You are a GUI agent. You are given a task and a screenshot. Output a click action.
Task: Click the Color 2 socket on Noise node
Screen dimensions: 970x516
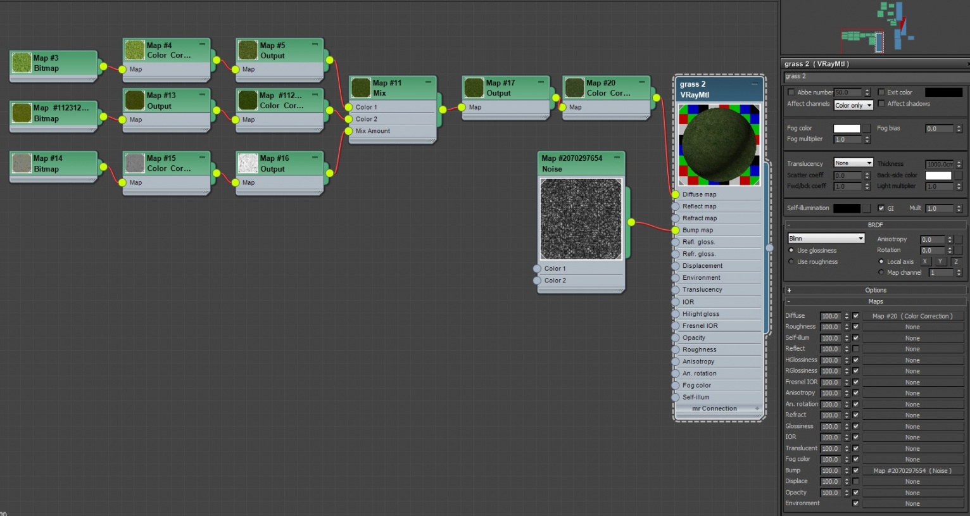(x=537, y=280)
